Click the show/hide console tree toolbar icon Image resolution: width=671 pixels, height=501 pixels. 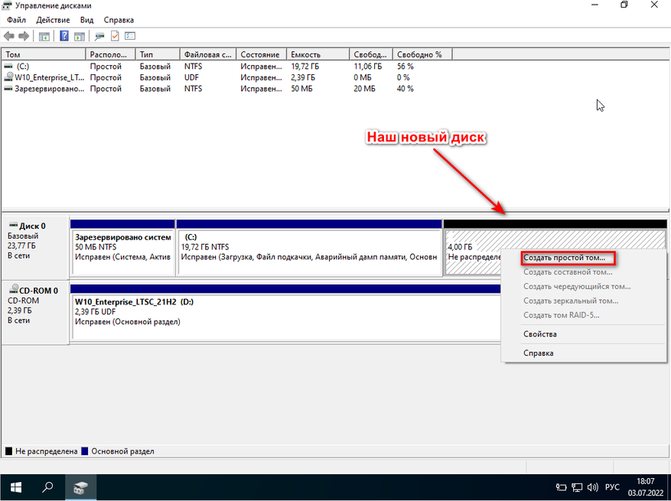click(44, 36)
